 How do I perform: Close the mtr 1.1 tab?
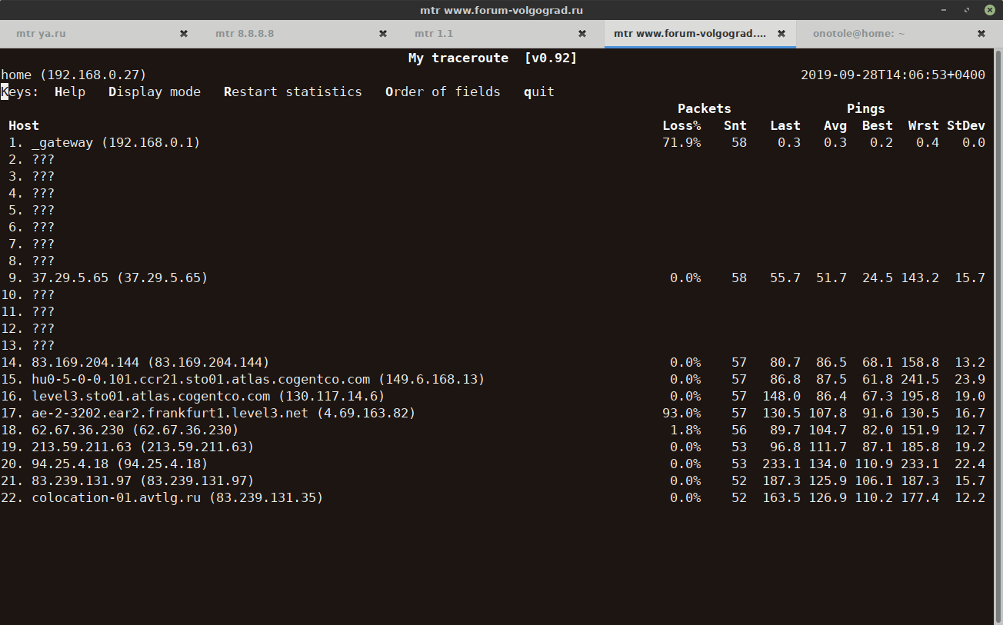582,34
